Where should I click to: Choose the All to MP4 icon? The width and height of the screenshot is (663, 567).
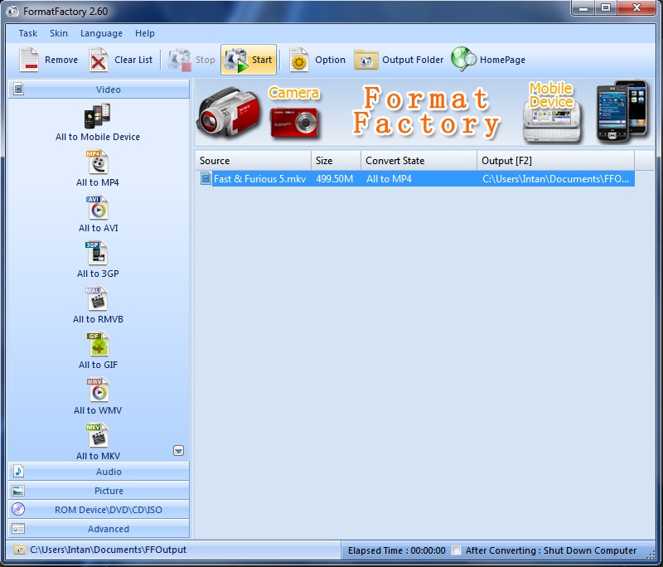pyautogui.click(x=98, y=162)
